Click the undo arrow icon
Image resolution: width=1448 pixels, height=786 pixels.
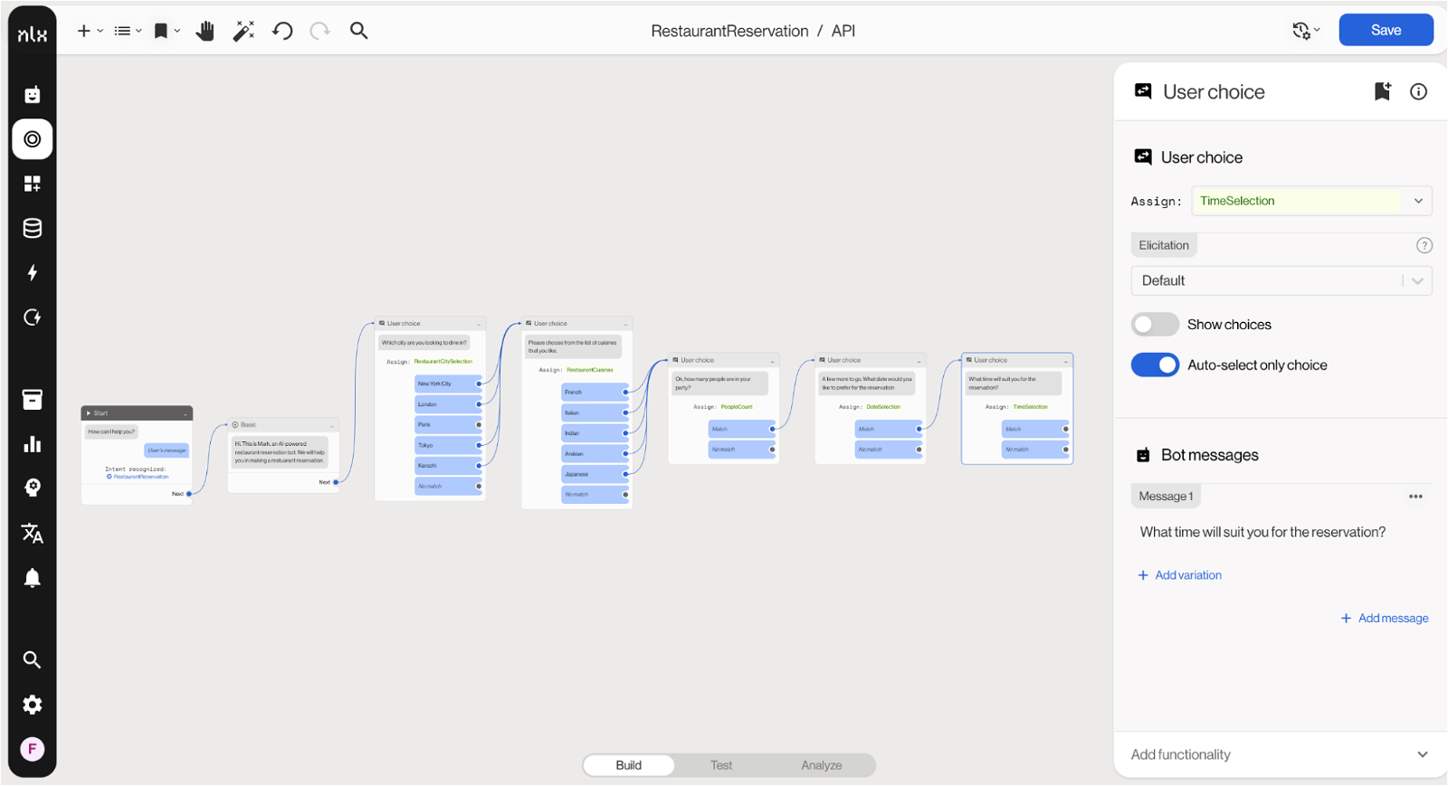point(282,32)
